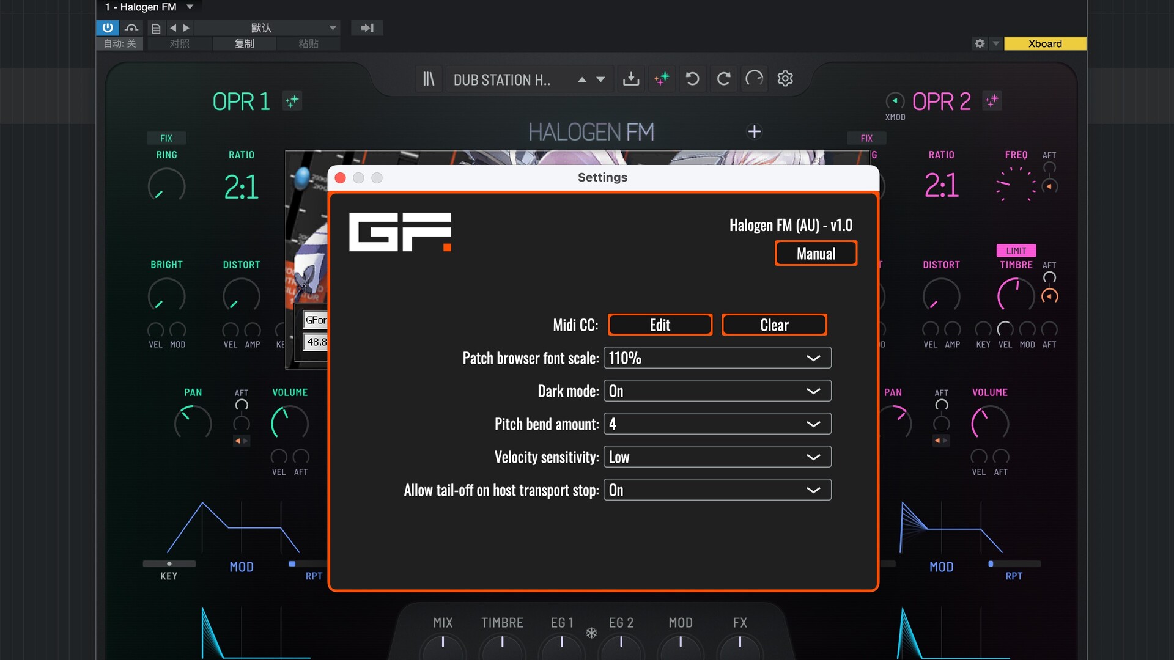Click the Xboard button
Image resolution: width=1174 pixels, height=660 pixels.
pyautogui.click(x=1045, y=43)
